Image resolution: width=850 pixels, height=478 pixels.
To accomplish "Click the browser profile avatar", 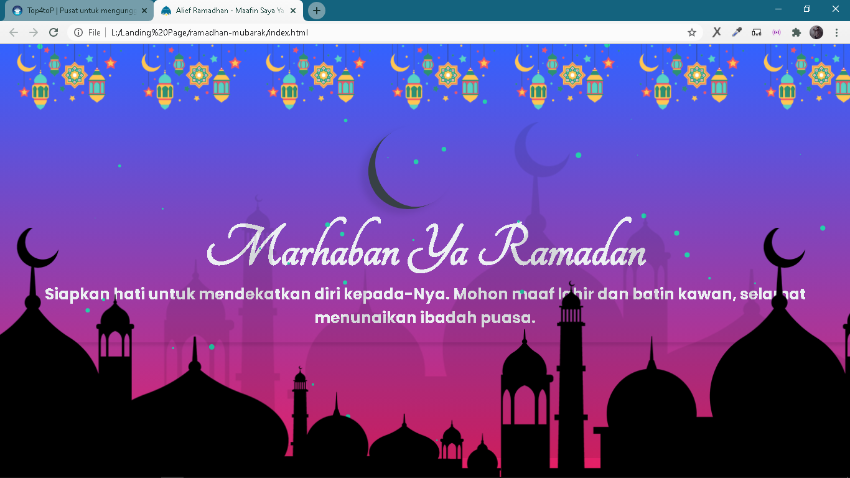I will pyautogui.click(x=816, y=32).
